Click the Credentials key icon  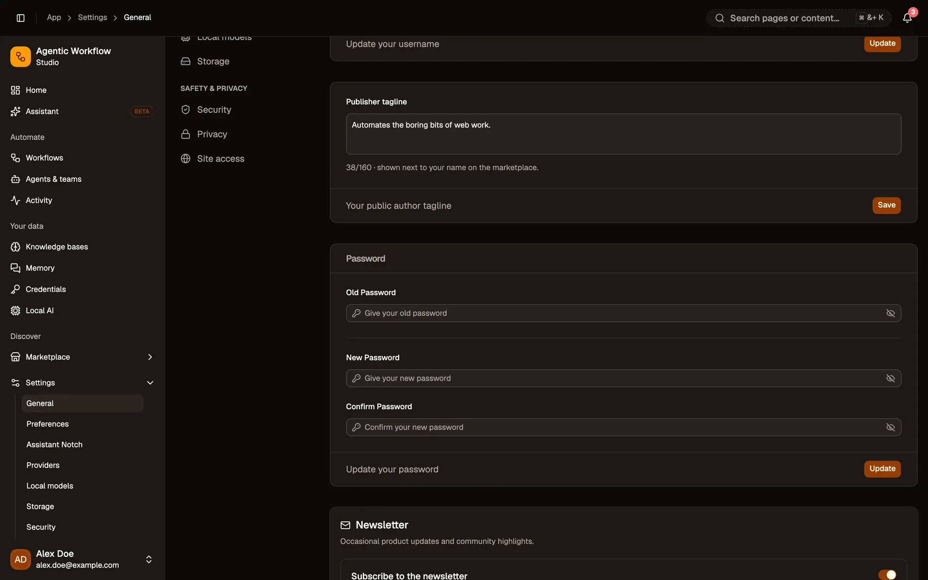point(15,290)
